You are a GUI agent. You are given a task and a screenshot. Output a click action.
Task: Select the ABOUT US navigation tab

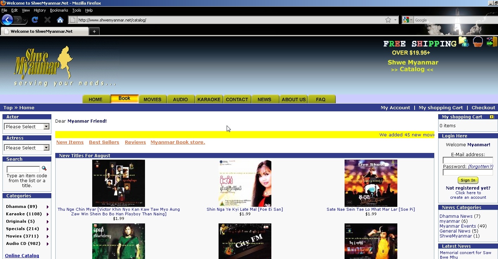pyautogui.click(x=294, y=99)
